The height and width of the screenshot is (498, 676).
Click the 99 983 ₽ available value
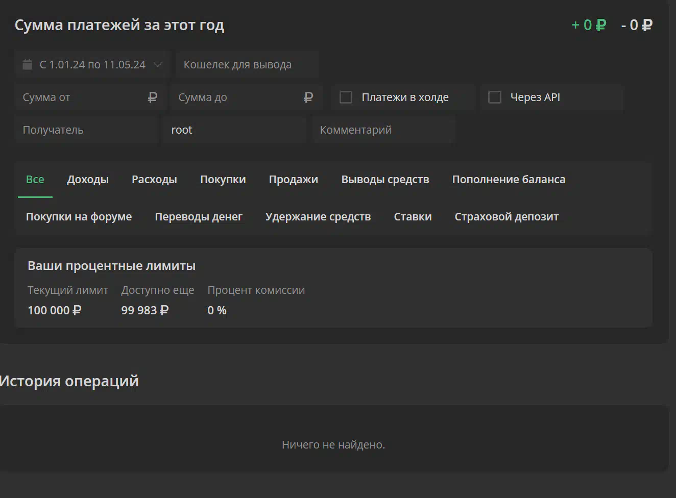tap(144, 310)
